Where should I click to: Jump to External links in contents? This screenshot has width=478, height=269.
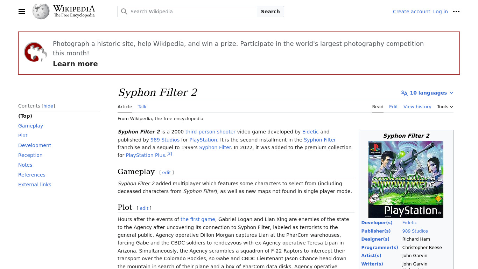pos(35,185)
